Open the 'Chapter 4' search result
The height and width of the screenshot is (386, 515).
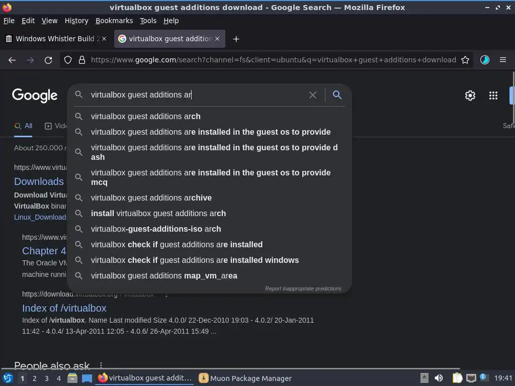44,251
